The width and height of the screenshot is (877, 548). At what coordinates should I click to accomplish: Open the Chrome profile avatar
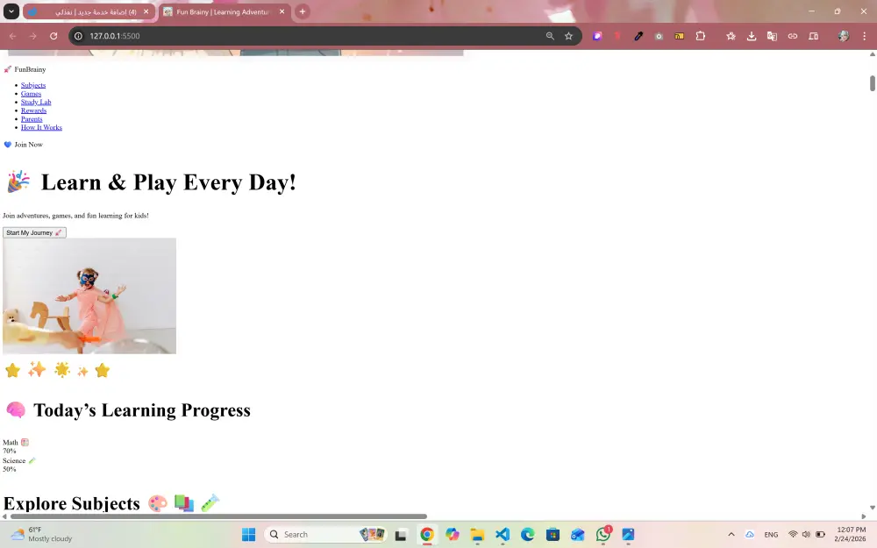tap(844, 36)
